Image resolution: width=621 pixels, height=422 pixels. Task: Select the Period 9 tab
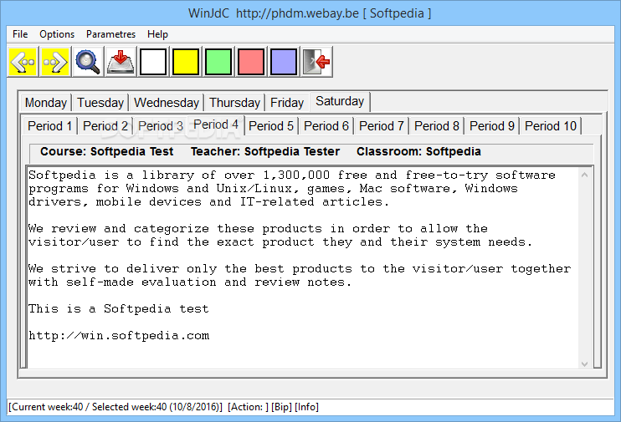point(492,126)
